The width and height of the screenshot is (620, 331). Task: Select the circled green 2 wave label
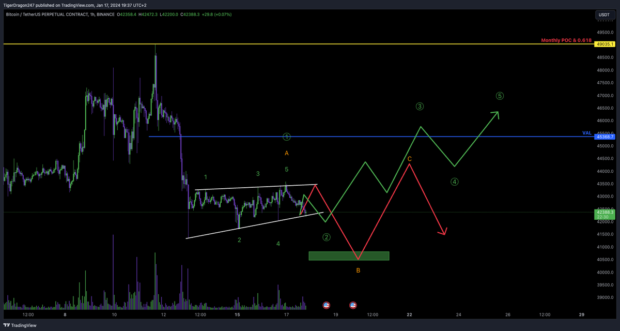coord(327,237)
